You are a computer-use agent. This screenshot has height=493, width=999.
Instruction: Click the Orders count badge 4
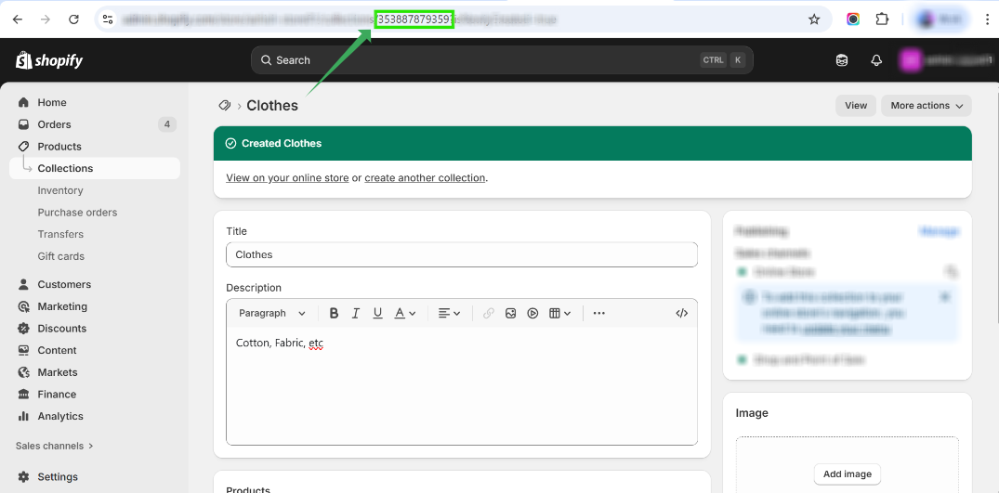click(167, 124)
